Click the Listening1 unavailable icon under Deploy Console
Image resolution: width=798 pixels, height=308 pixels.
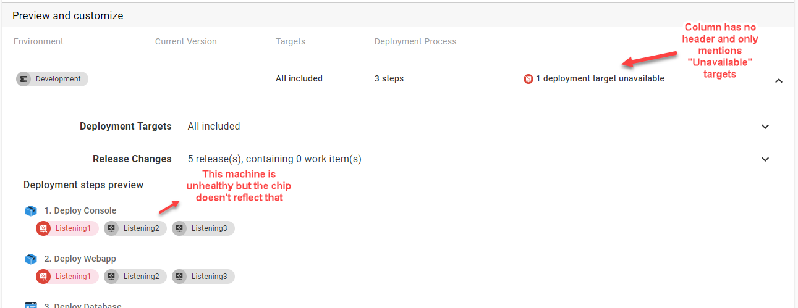pos(43,228)
